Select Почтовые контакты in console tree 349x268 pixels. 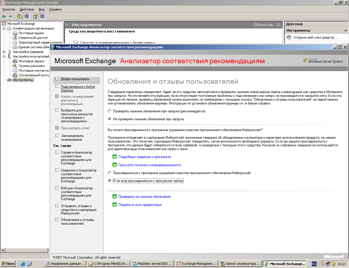[34, 71]
